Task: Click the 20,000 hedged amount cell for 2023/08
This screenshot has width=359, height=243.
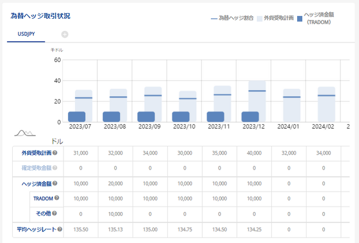Action: pyautogui.click(x=114, y=183)
